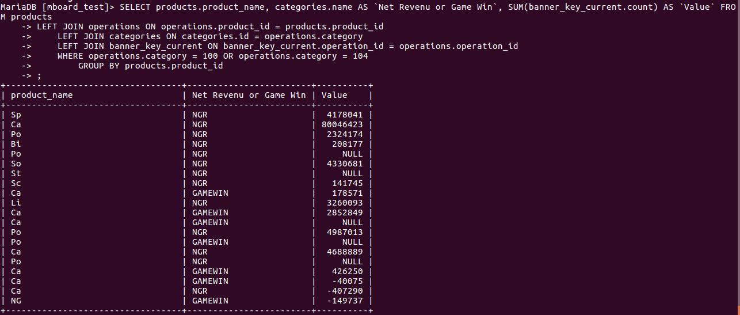Click the Value column header
This screenshot has width=740, height=315.
pos(334,95)
